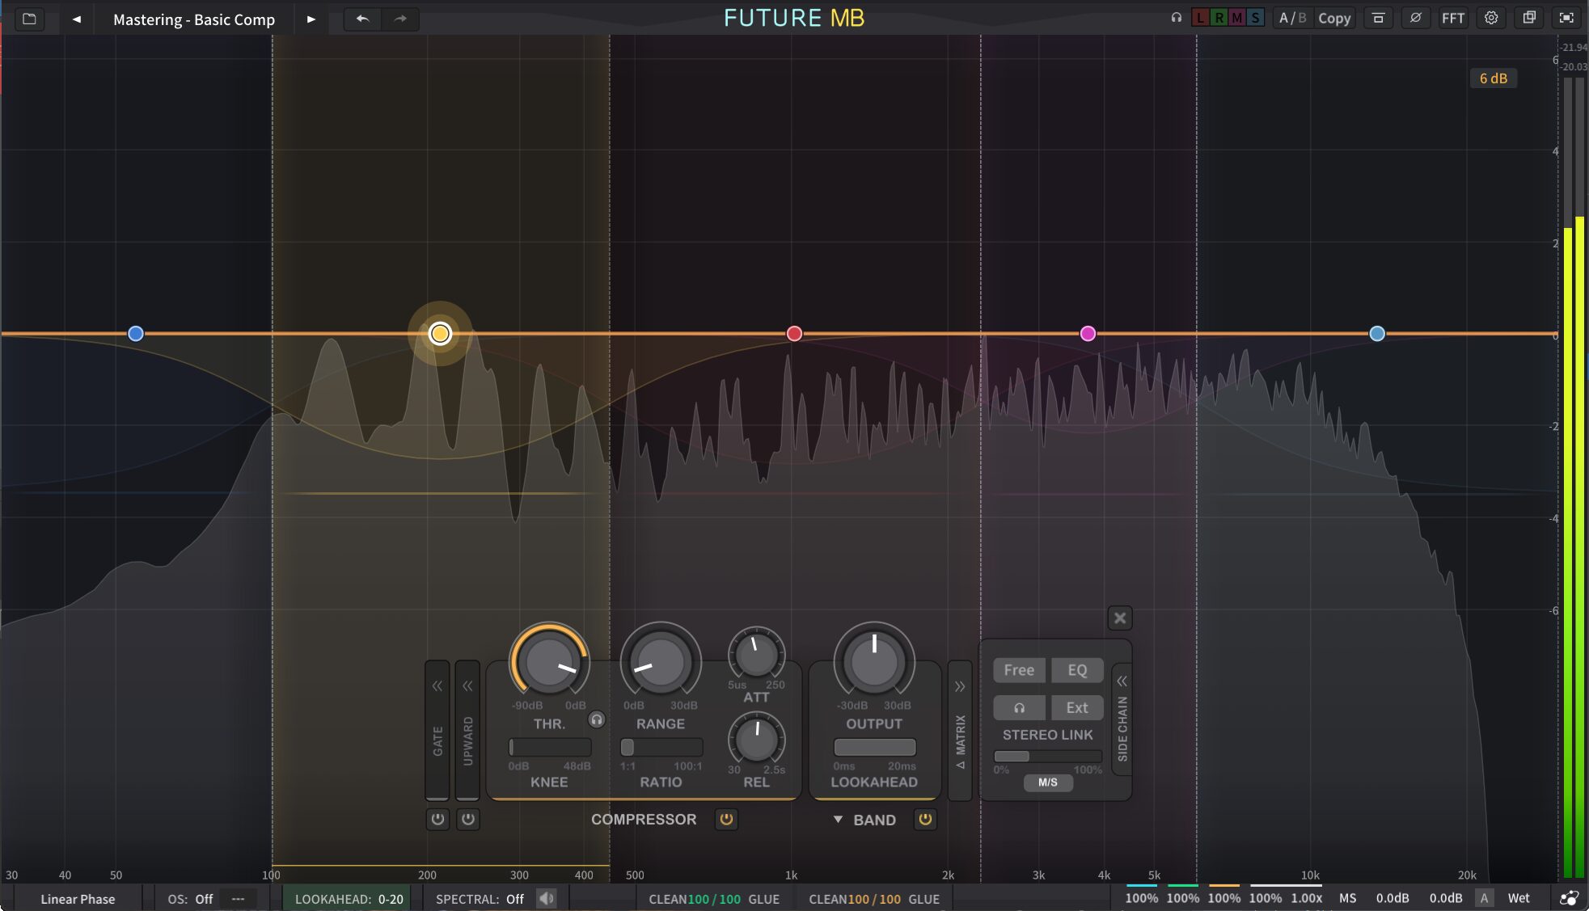Click the FFT button
The height and width of the screenshot is (911, 1589).
pos(1452,18)
